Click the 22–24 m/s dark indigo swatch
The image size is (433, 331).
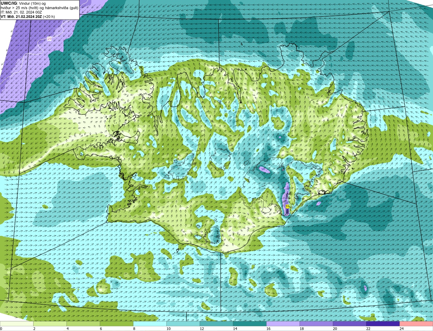pyautogui.click(x=383, y=324)
